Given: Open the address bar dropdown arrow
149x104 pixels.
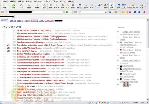Looking at the screenshot, I should point(64,12).
